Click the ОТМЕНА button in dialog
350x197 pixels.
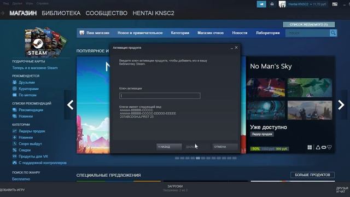coord(225,147)
